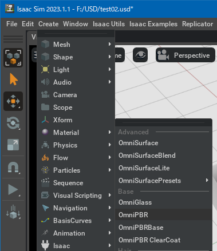Open the Isaac Examples menu
217x251 pixels.
click(x=153, y=24)
